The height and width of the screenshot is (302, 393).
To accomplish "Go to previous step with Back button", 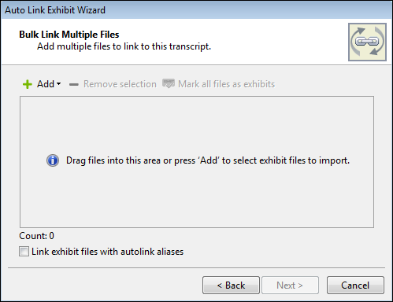I will [x=231, y=285].
